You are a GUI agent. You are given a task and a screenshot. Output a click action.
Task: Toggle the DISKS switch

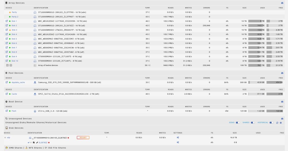pyautogui.click(x=238, y=122)
